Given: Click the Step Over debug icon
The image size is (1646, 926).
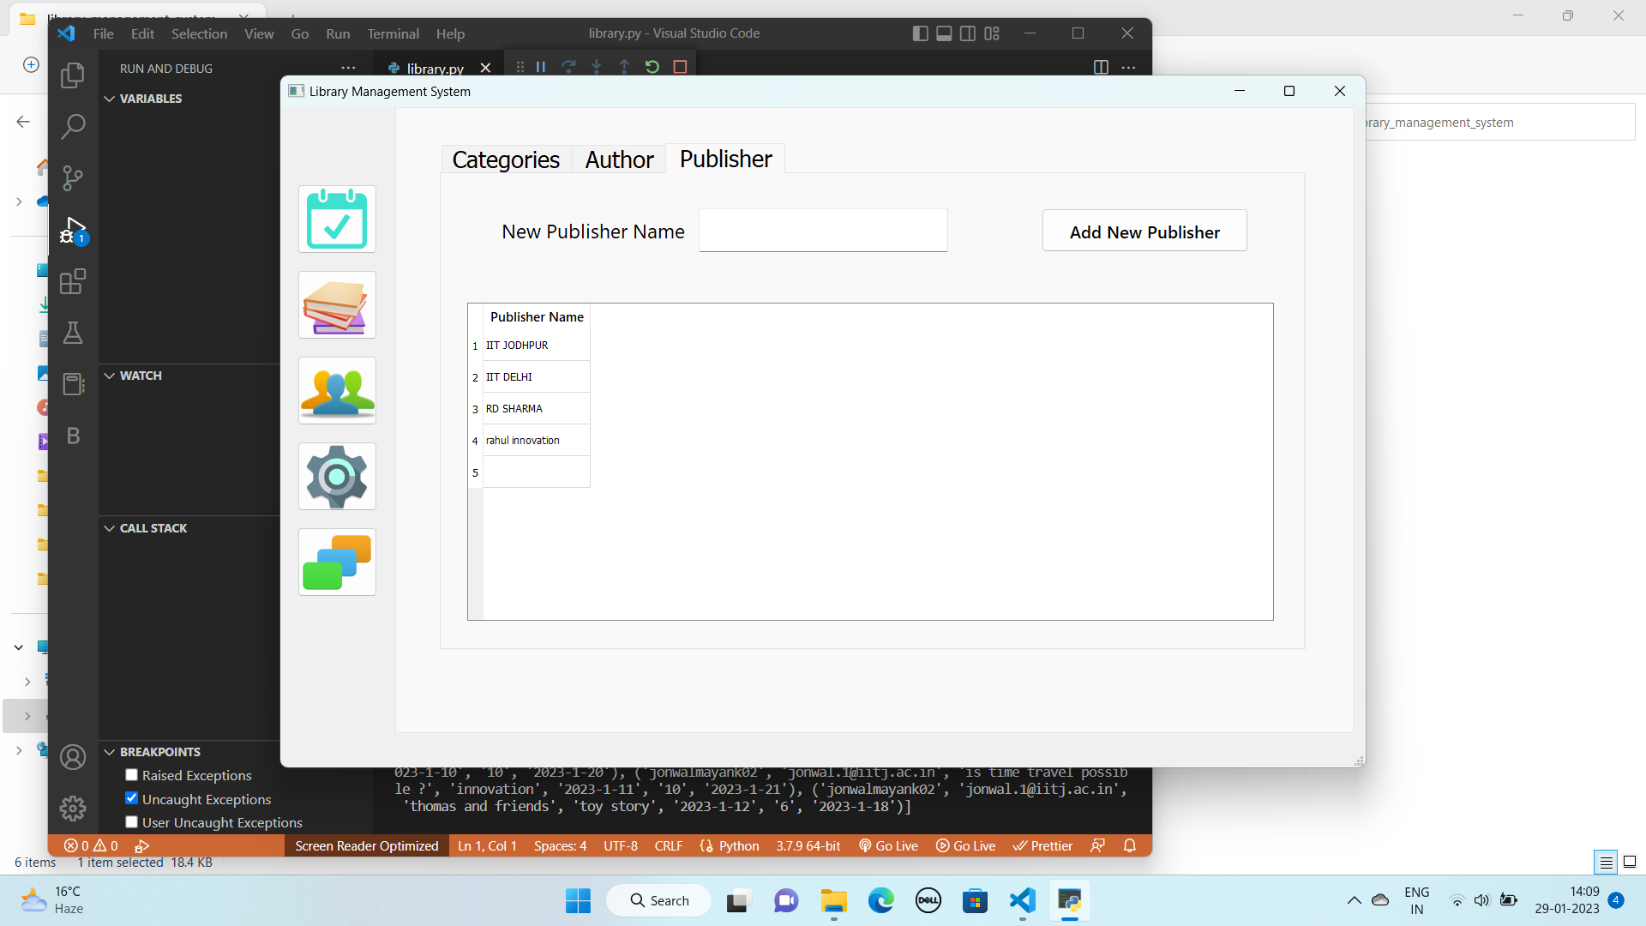Looking at the screenshot, I should click(568, 66).
